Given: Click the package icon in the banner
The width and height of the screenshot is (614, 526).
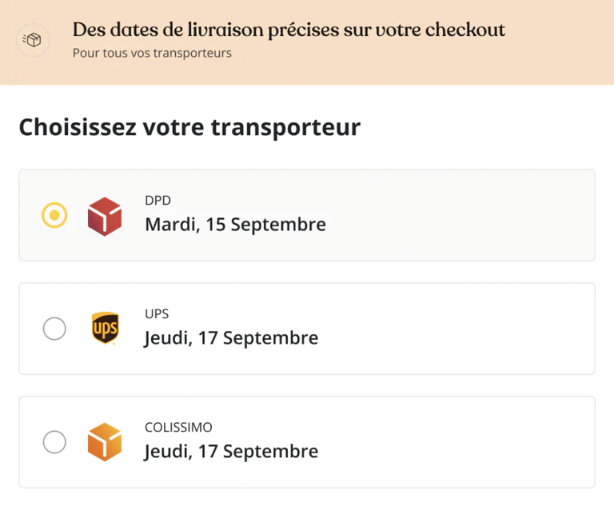Looking at the screenshot, I should click(x=33, y=40).
